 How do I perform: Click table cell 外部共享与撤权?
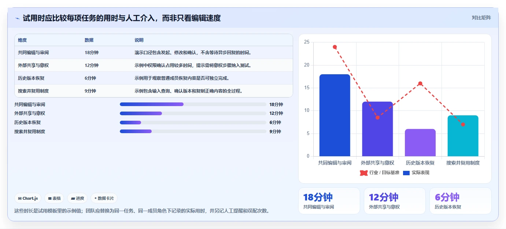(33, 65)
